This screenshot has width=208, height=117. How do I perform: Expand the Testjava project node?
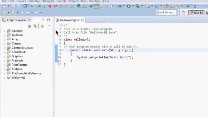click(5, 69)
